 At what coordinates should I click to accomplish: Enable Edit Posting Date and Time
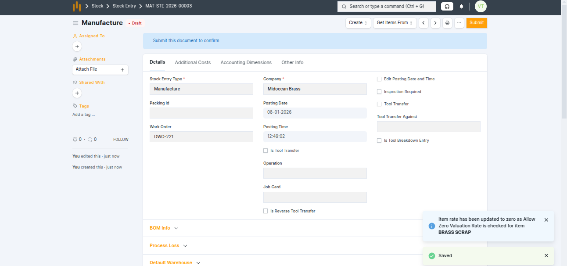coord(380,79)
